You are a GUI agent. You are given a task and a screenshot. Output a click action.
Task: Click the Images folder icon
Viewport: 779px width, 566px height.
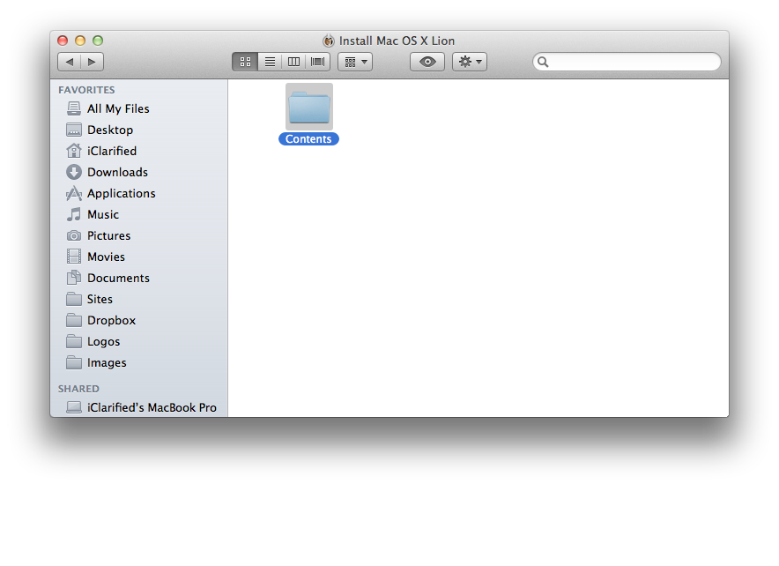tap(73, 362)
